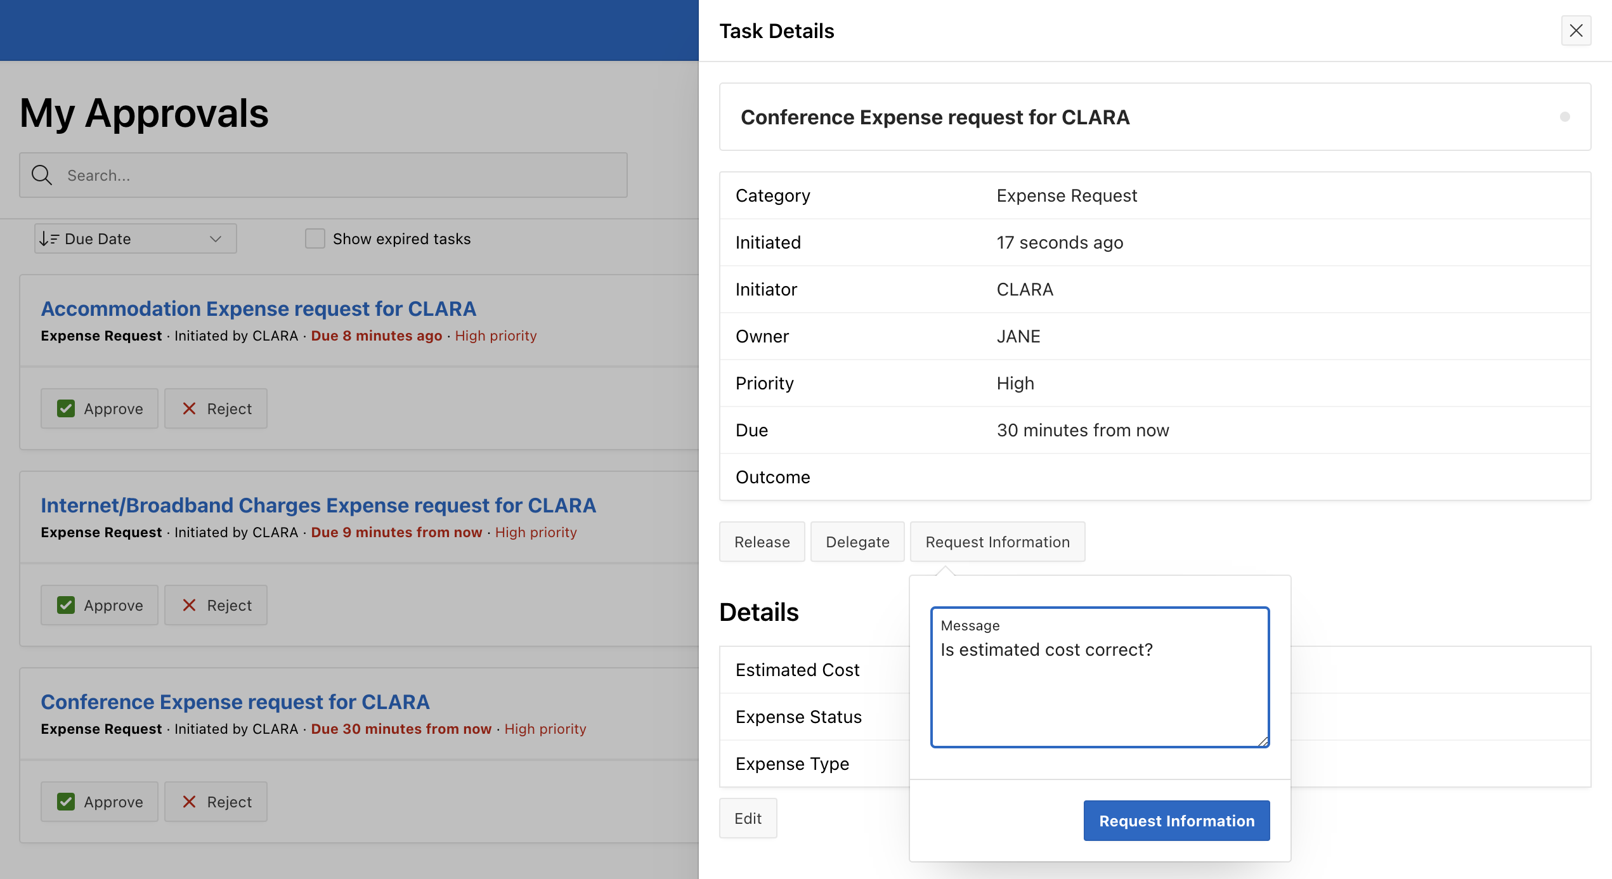Click into the Search approvals field
Viewport: 1612px width, 879px height.
(342, 175)
